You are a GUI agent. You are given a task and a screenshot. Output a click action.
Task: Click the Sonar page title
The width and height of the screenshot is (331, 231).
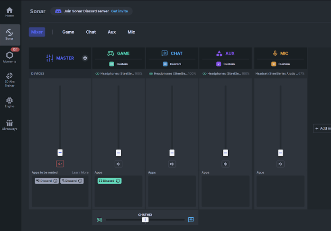coord(37,11)
